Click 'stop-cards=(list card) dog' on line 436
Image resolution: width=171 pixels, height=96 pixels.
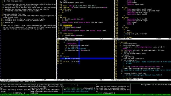tap(135, 73)
